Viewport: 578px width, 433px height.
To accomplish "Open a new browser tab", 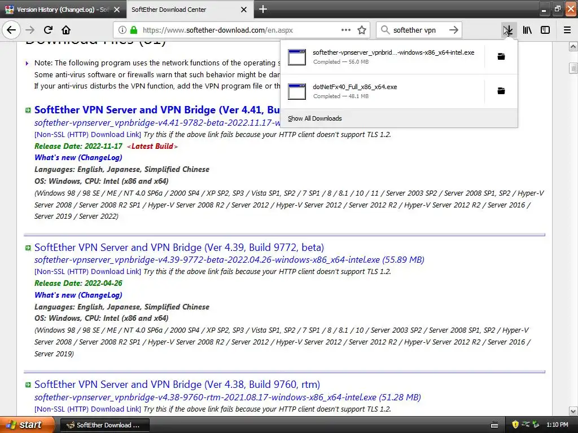I will 263,9.
